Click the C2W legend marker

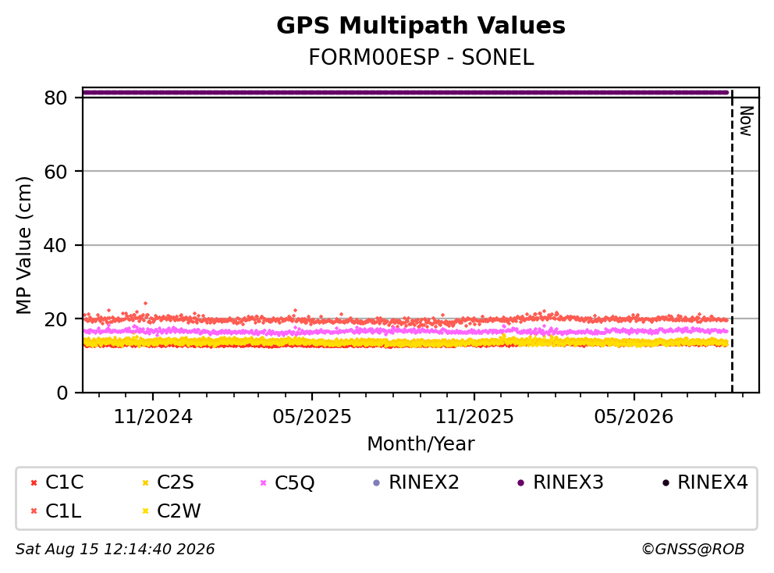point(145,511)
